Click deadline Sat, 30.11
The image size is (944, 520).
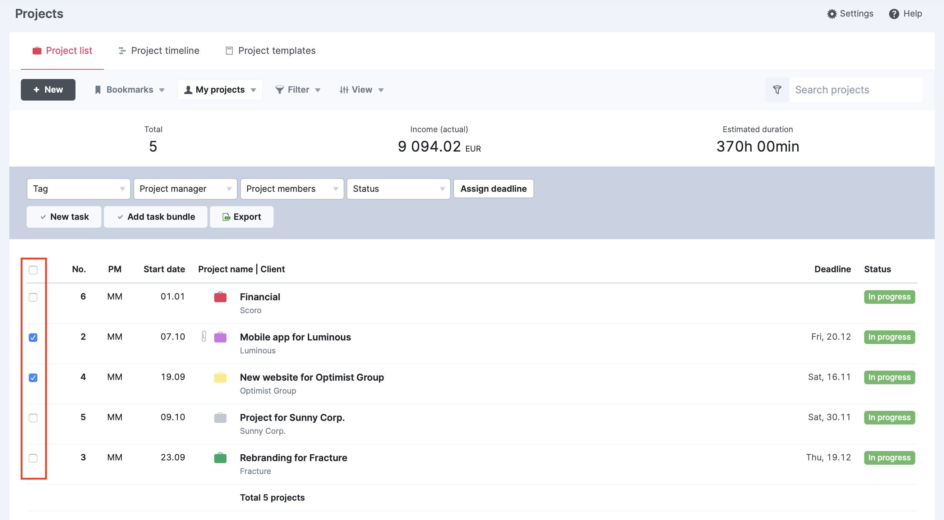(829, 417)
